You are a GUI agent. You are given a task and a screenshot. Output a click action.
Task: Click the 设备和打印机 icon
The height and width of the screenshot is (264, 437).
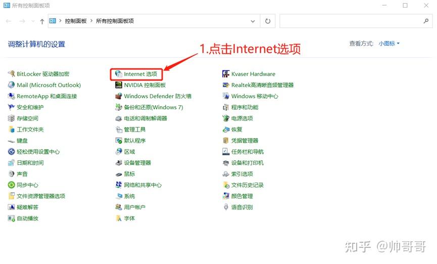pyautogui.click(x=226, y=163)
